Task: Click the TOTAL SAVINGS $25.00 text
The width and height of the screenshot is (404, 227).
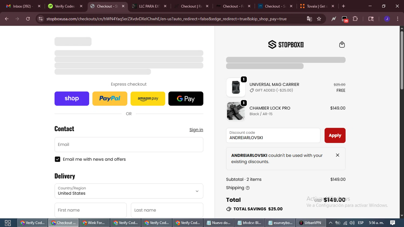Action: click(258, 209)
